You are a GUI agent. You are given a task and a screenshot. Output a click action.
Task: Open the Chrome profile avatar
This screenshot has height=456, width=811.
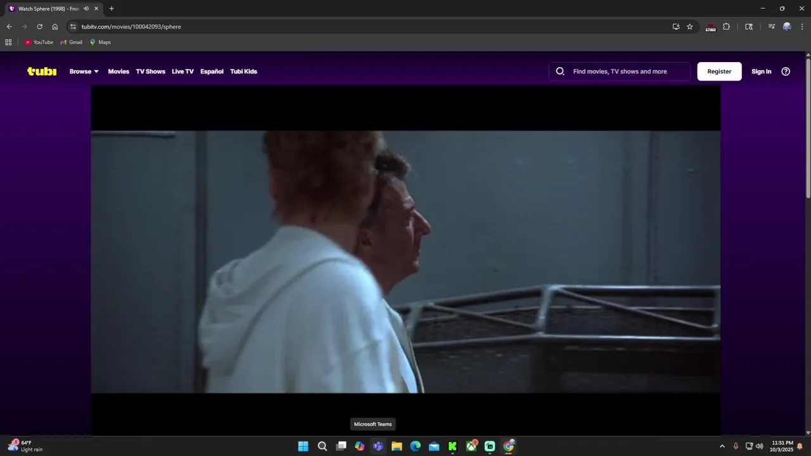(787, 27)
